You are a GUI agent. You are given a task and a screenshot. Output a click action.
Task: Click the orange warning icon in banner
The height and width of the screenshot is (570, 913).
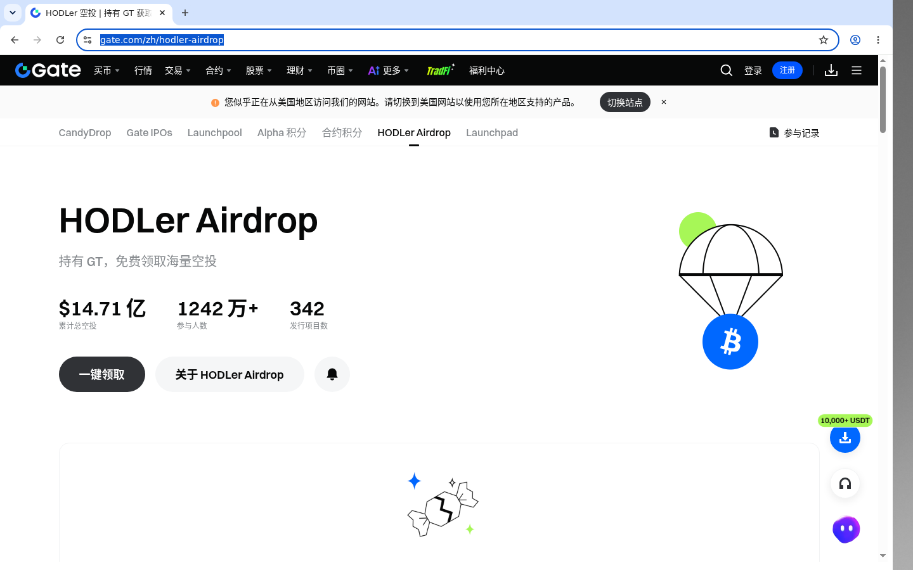pyautogui.click(x=215, y=103)
